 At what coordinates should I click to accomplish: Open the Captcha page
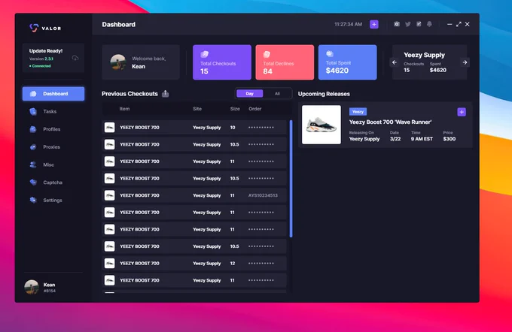(x=53, y=183)
